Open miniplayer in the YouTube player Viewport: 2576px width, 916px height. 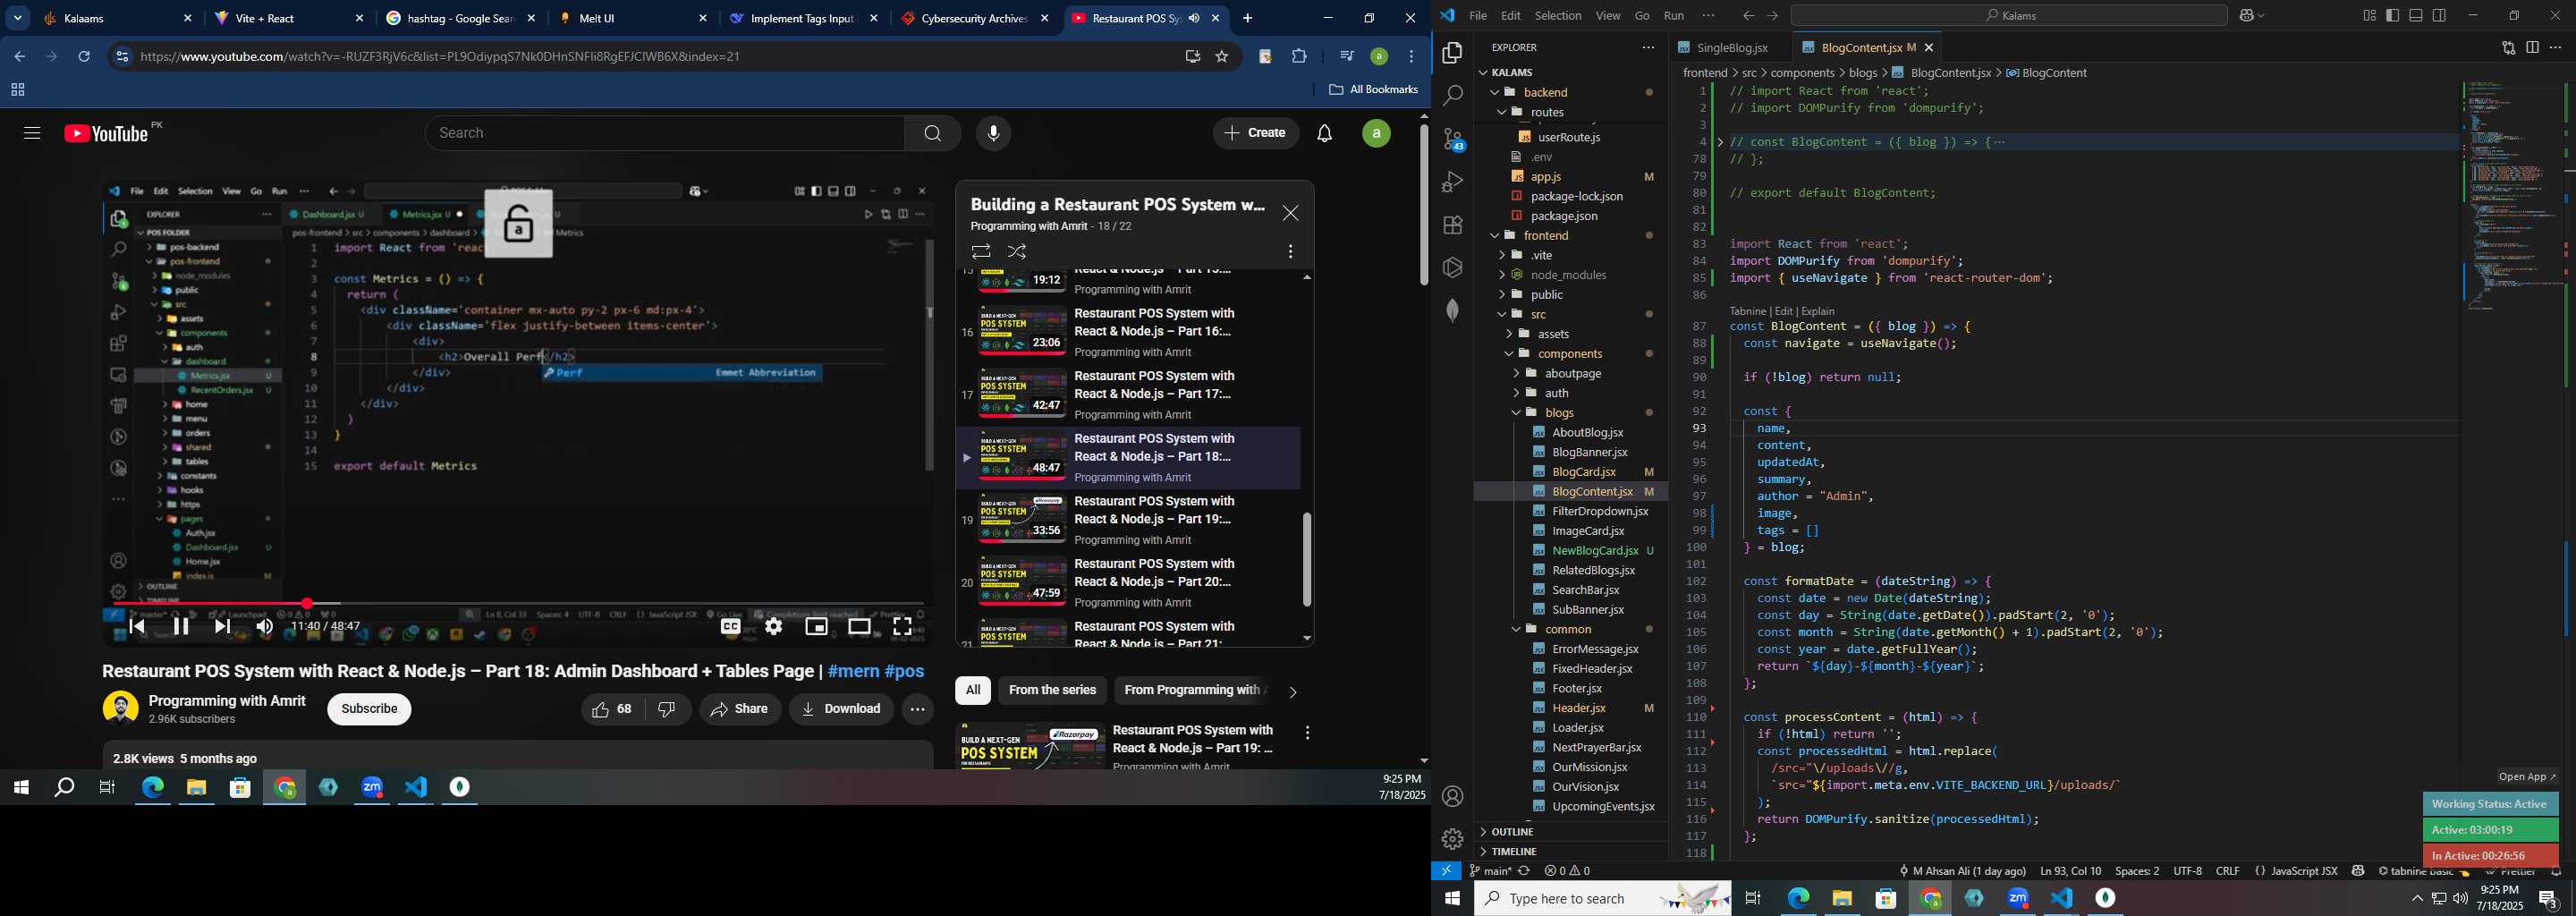pyautogui.click(x=816, y=627)
